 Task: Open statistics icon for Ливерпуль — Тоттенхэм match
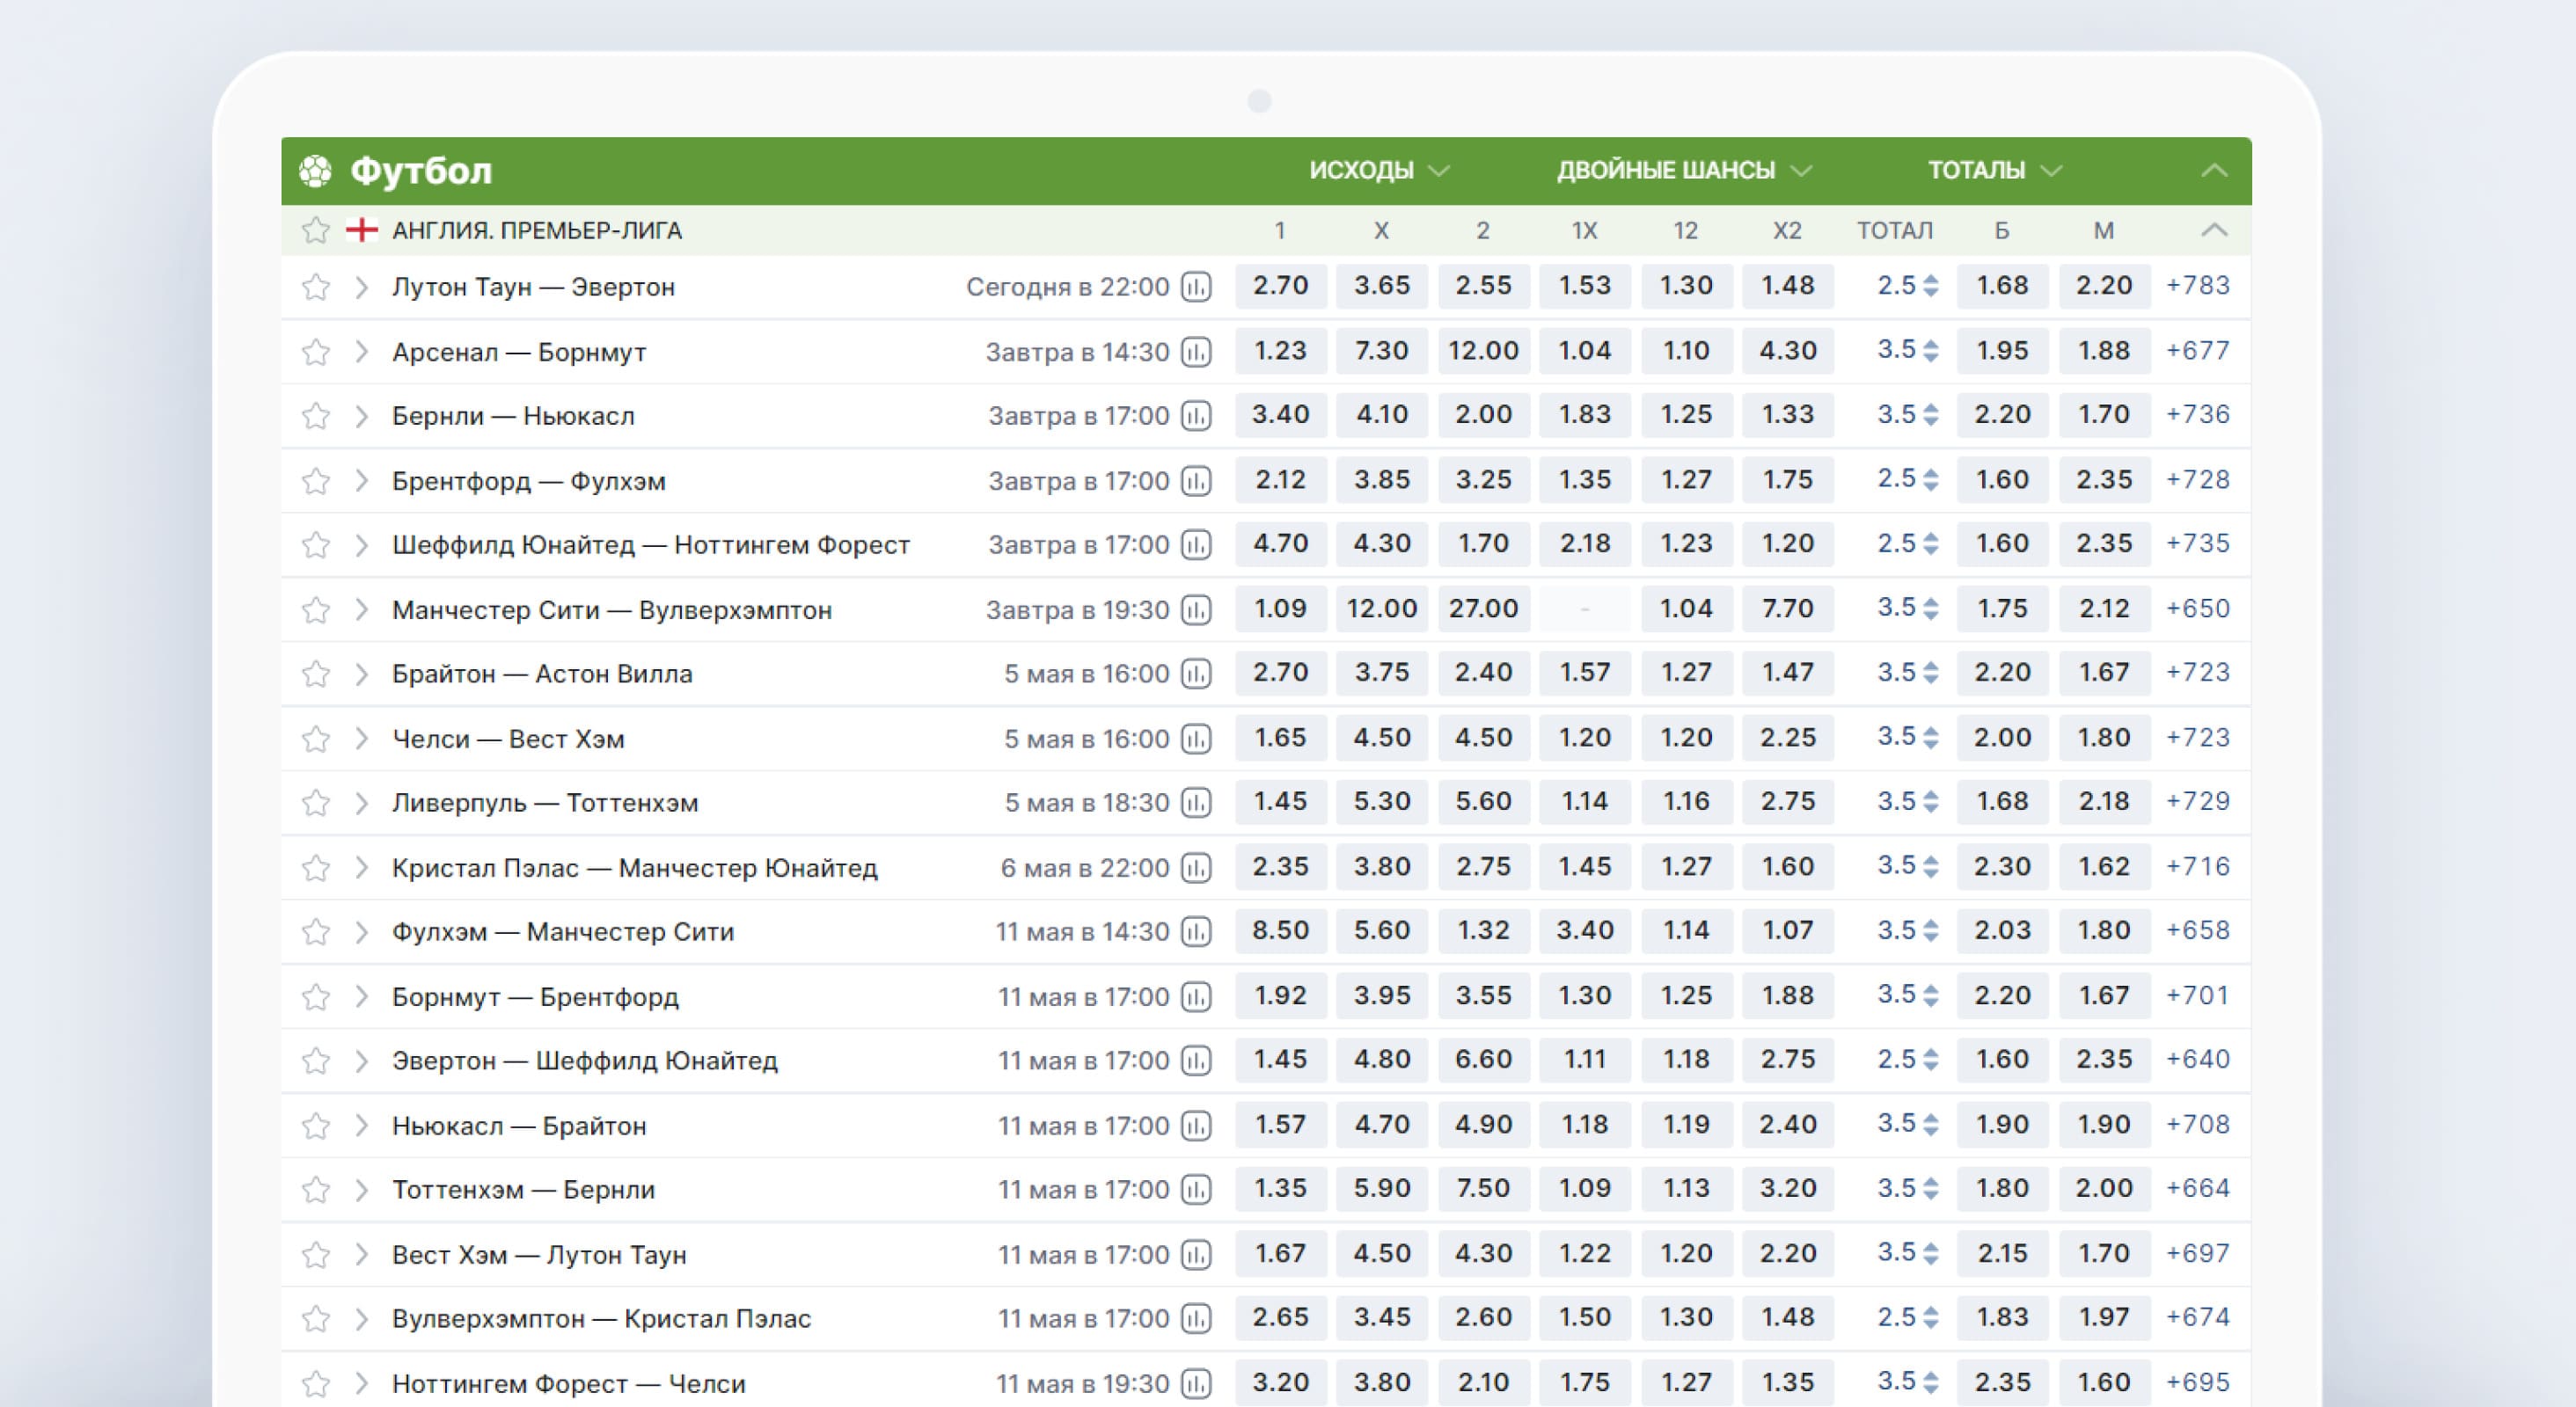point(1196,802)
